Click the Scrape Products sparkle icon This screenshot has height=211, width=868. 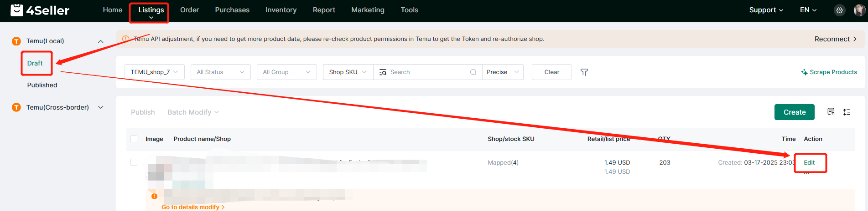click(804, 72)
